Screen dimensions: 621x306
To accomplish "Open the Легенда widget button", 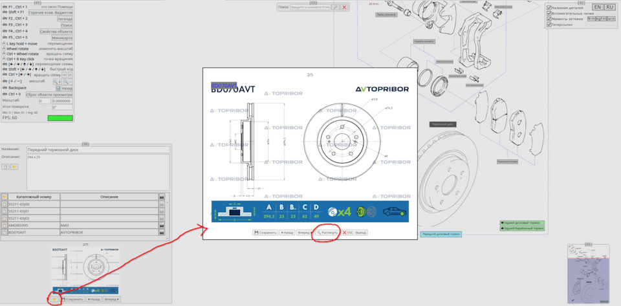I will (65, 19).
